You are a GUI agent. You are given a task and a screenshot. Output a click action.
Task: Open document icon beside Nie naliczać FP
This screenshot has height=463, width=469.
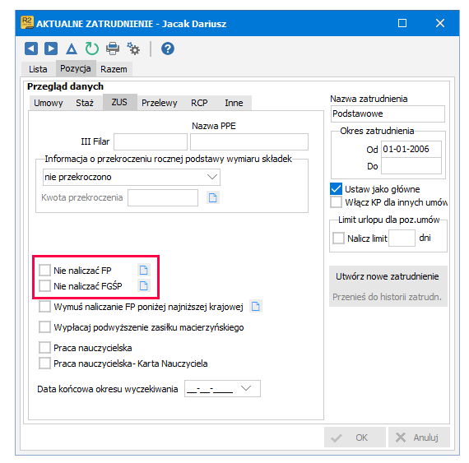pos(144,271)
